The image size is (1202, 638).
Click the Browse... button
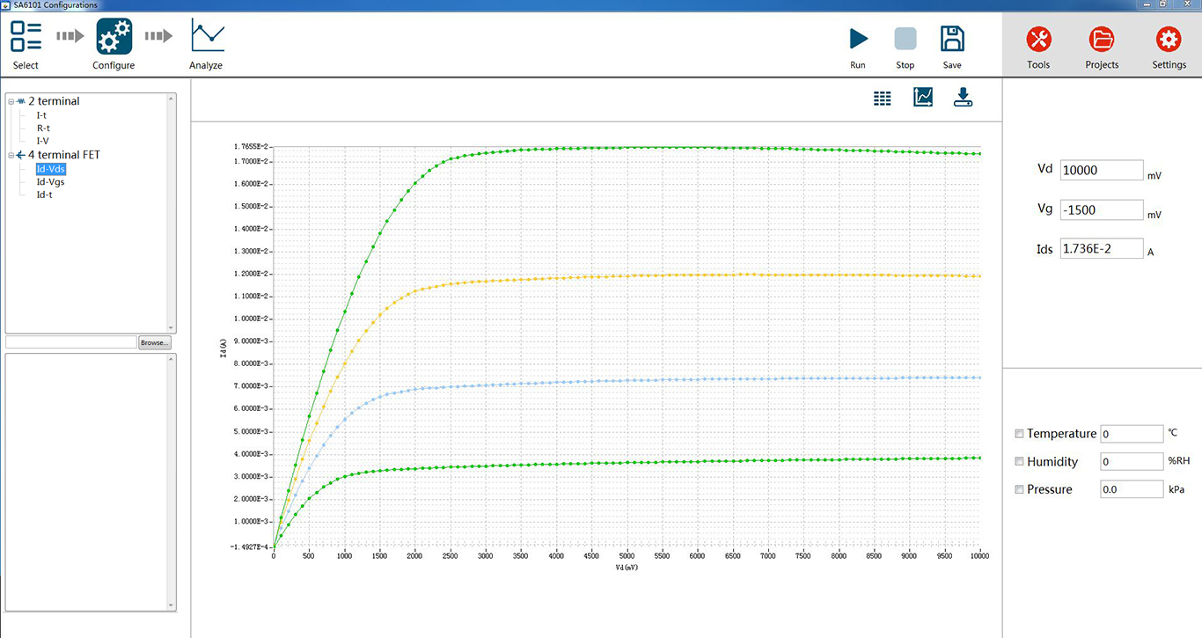coord(154,342)
